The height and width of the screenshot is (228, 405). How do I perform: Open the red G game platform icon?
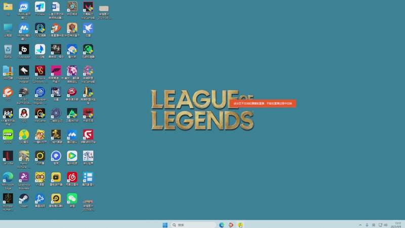[88, 136]
